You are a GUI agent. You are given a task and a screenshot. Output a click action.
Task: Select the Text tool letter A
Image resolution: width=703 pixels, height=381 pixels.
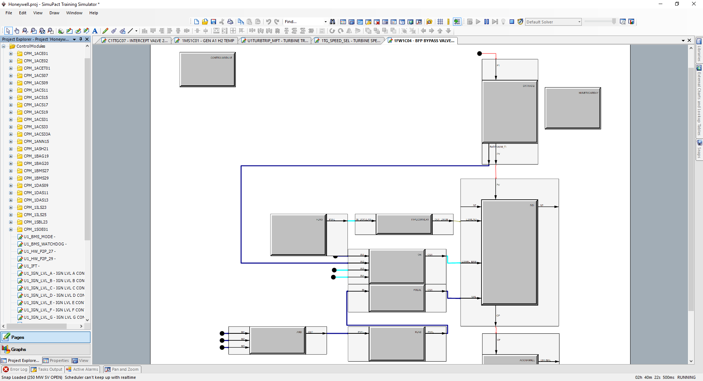95,31
